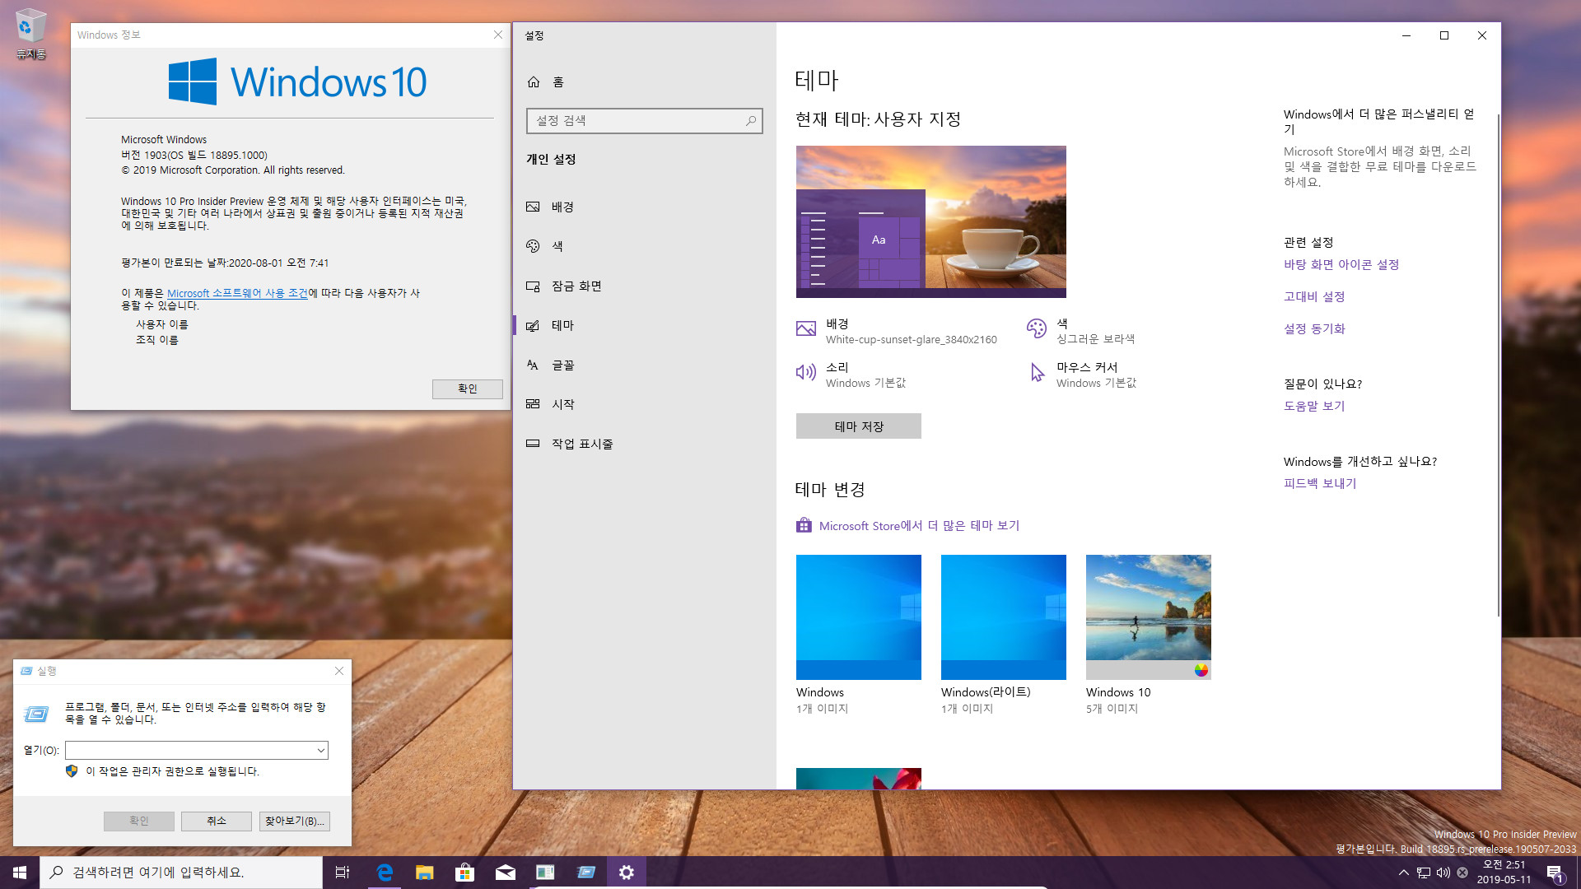Viewport: 1581px width, 889px height.
Task: Click the volume icon in system tray
Action: [x=1443, y=873]
